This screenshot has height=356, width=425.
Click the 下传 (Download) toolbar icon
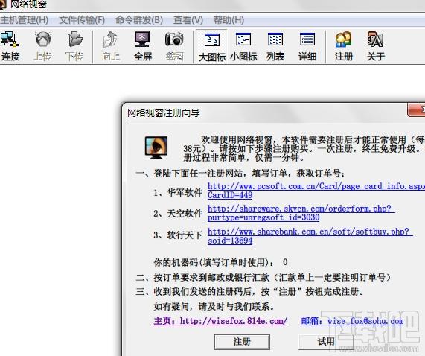click(75, 46)
